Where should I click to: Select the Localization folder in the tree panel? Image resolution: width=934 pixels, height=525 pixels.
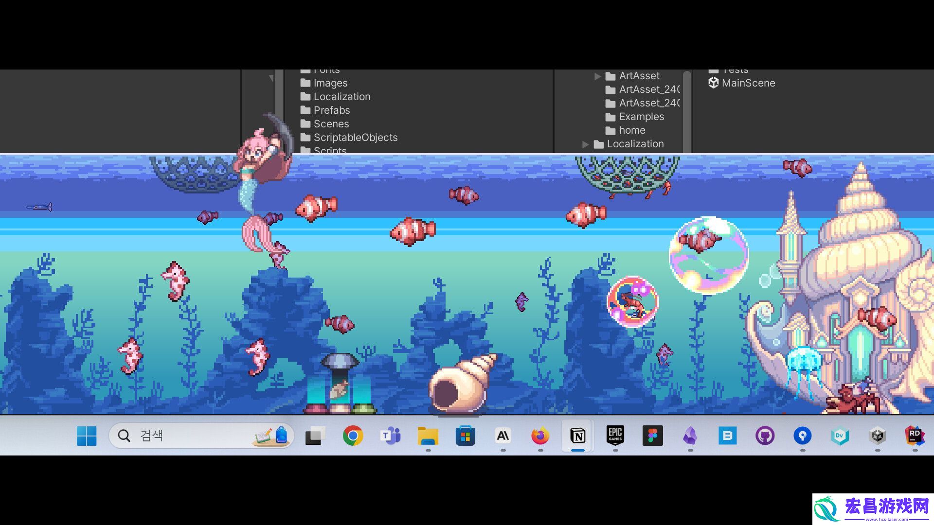(x=629, y=144)
